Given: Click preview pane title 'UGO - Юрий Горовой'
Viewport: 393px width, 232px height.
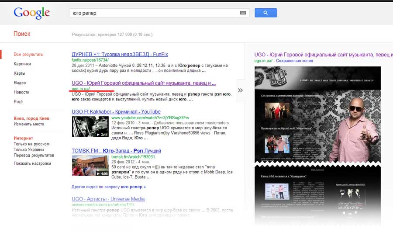Looking at the screenshot, I should click(x=323, y=55).
